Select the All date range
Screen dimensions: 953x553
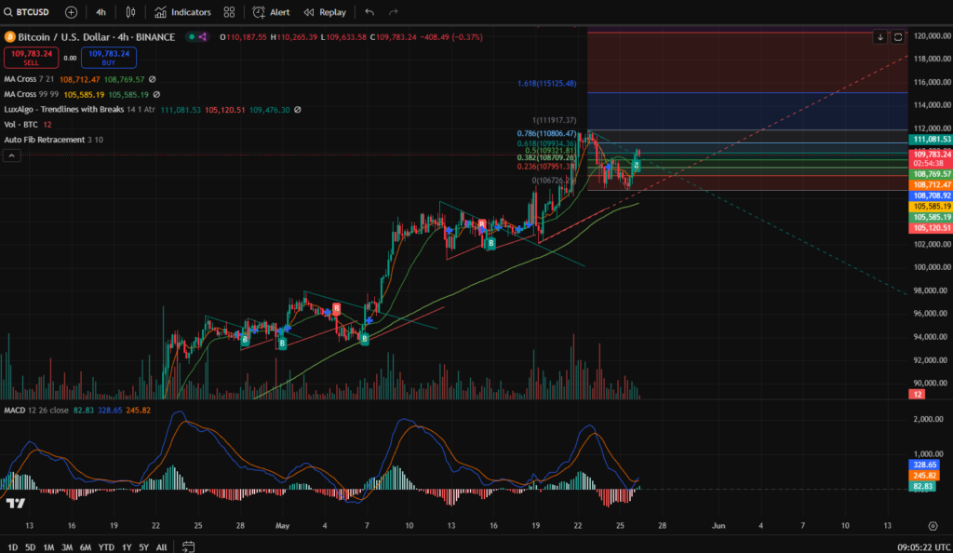(161, 546)
